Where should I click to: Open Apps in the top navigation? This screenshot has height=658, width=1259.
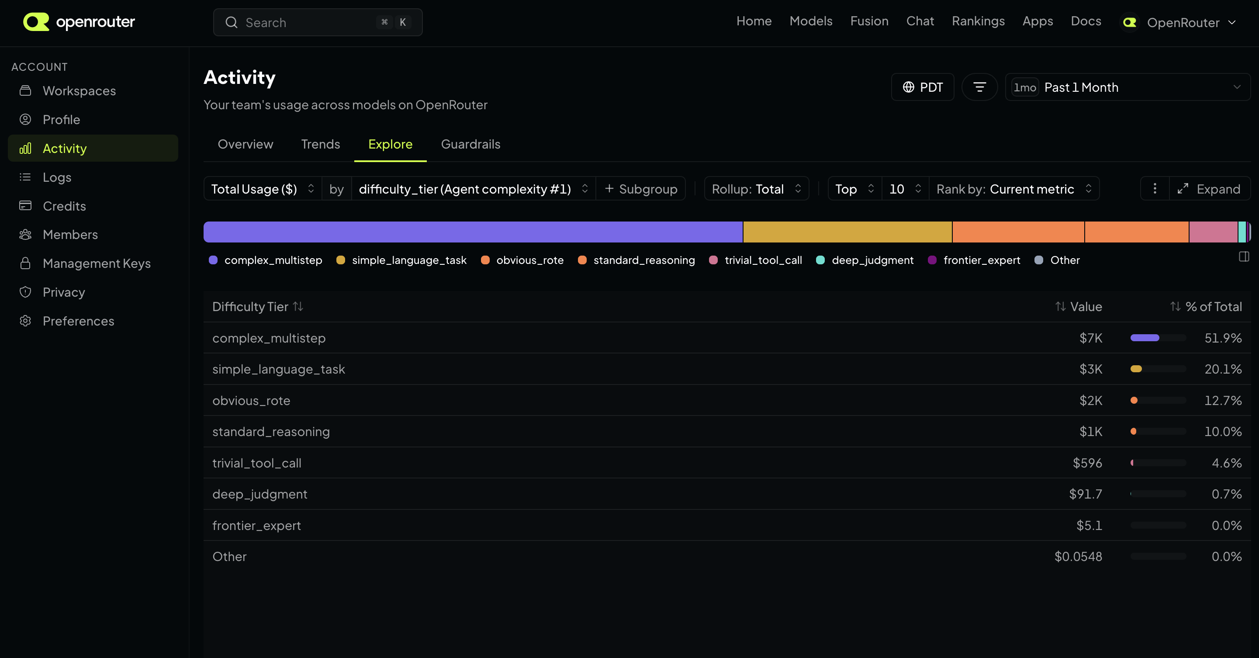(1038, 21)
